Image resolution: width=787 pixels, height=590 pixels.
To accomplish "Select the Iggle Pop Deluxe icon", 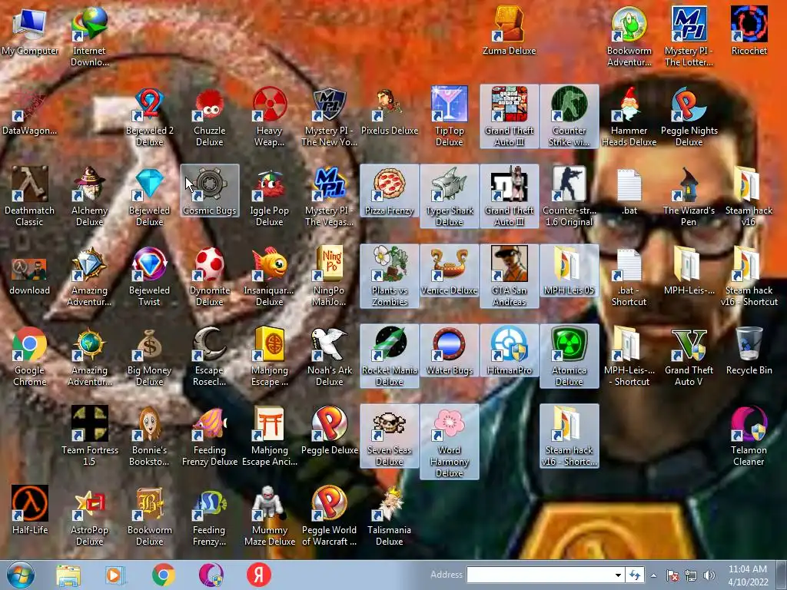I will point(270,196).
